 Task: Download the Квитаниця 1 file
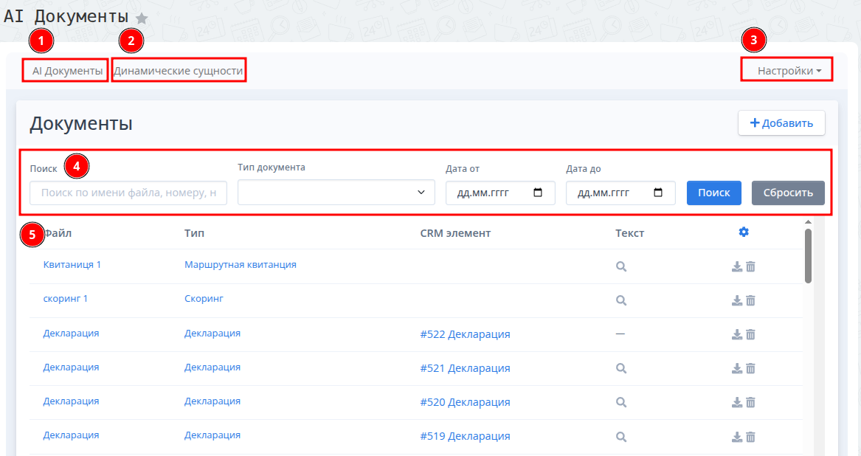(736, 266)
